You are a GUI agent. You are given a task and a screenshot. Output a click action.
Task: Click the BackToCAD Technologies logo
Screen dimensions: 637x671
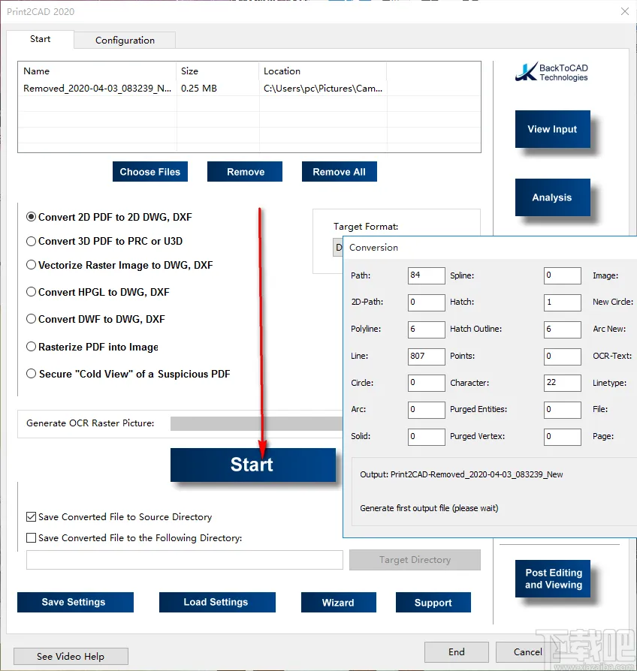coord(551,72)
